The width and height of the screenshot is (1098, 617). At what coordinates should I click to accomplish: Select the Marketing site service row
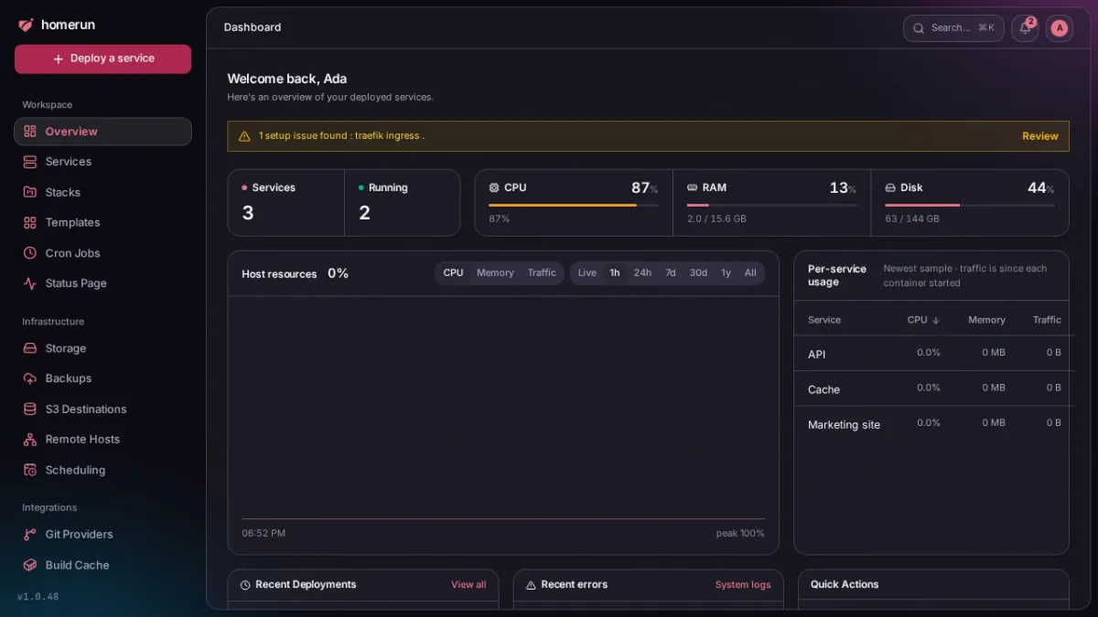(931, 423)
